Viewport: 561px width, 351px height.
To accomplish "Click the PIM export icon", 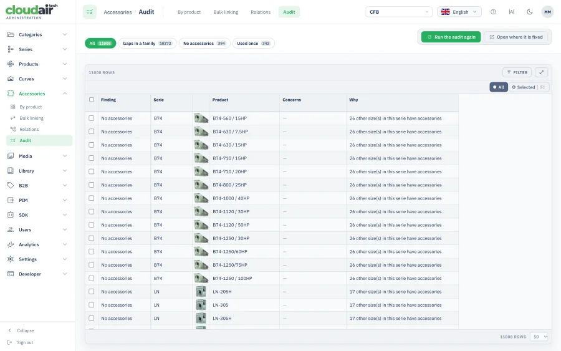I will 11,200.
